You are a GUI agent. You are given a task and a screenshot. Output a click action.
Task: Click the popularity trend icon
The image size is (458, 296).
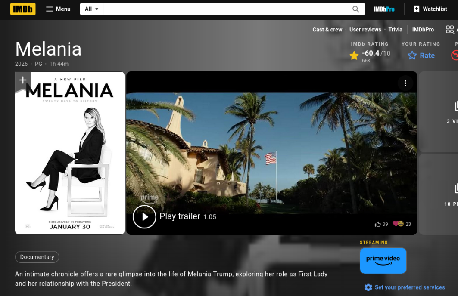pos(455,55)
